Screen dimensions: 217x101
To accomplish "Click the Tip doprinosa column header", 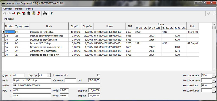I will 22,26.
